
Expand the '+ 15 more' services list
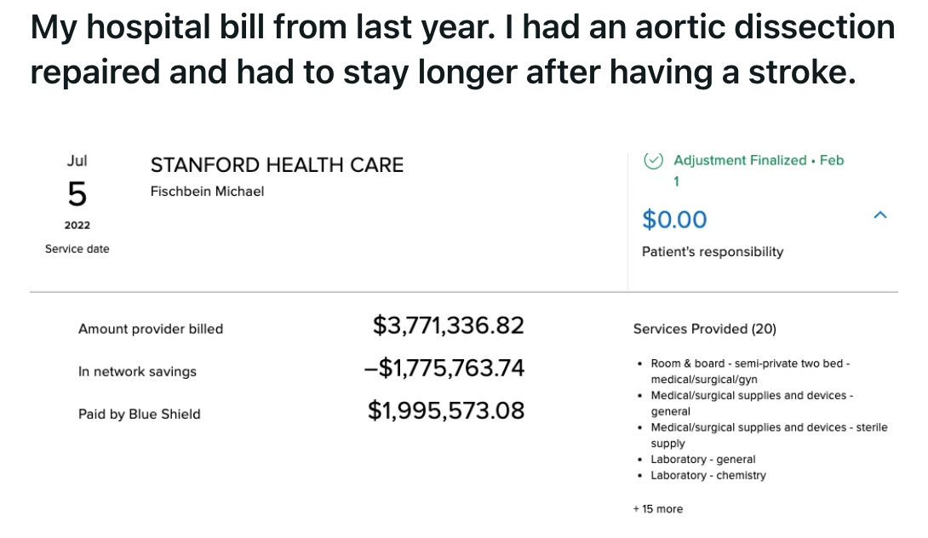(657, 509)
